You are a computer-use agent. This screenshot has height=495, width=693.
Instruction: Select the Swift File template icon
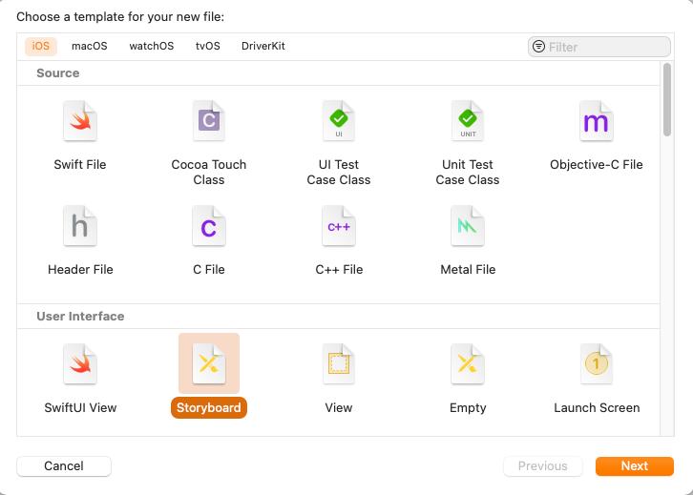(80, 120)
